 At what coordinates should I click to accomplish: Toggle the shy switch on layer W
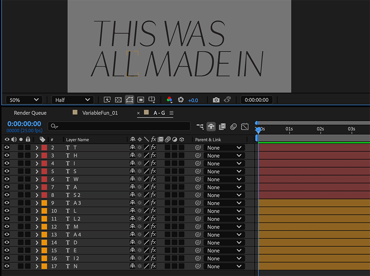tap(132, 179)
